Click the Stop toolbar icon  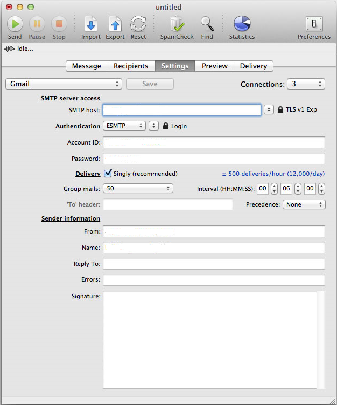[x=59, y=24]
